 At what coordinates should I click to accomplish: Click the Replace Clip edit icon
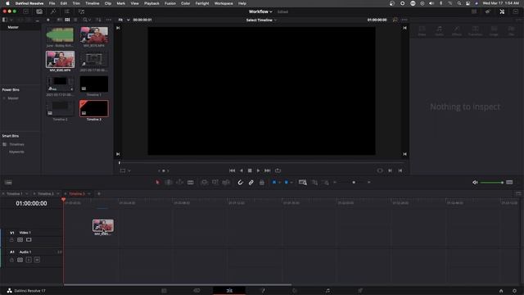pos(226,182)
